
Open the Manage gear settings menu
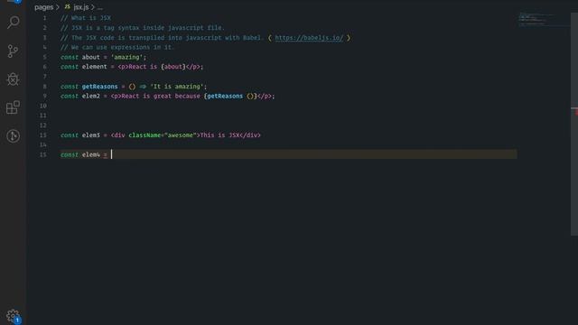13,316
